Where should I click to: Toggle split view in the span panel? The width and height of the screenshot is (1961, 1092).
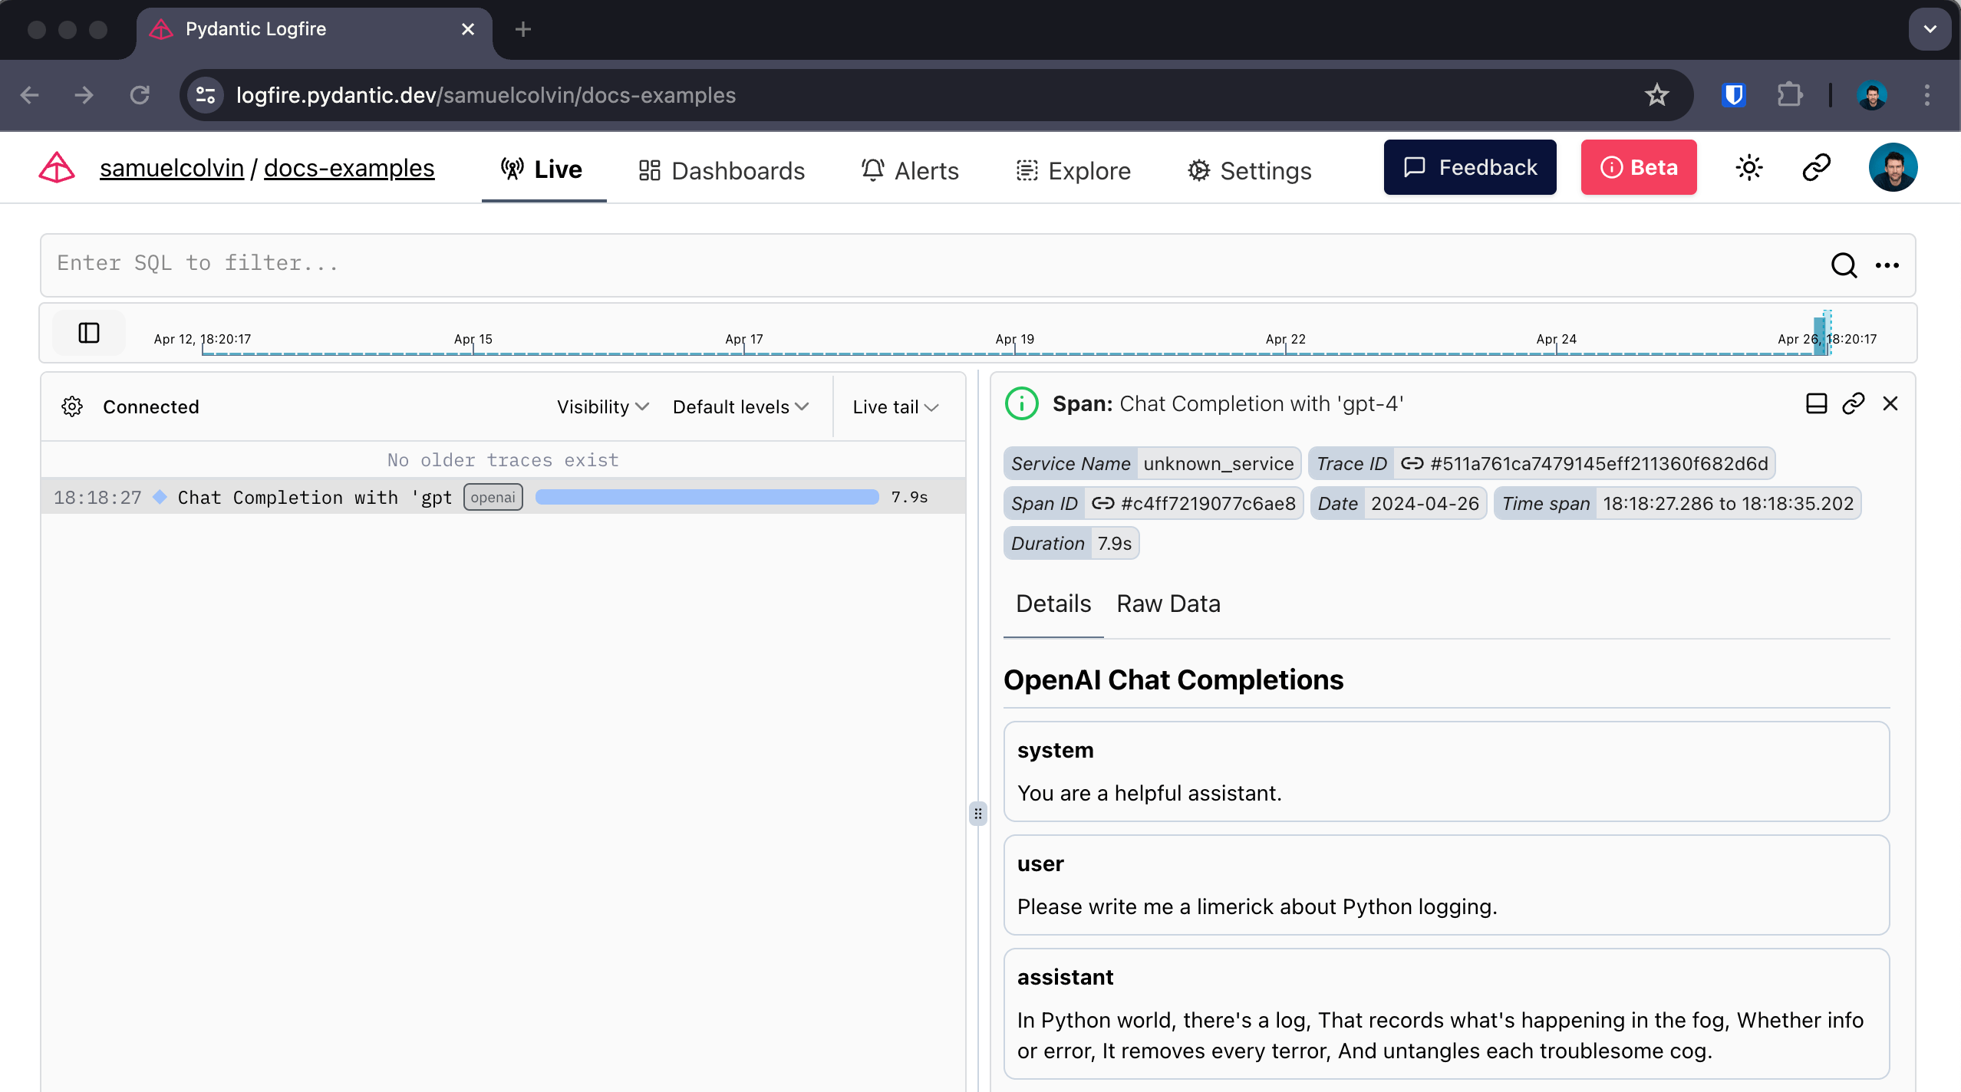1816,403
